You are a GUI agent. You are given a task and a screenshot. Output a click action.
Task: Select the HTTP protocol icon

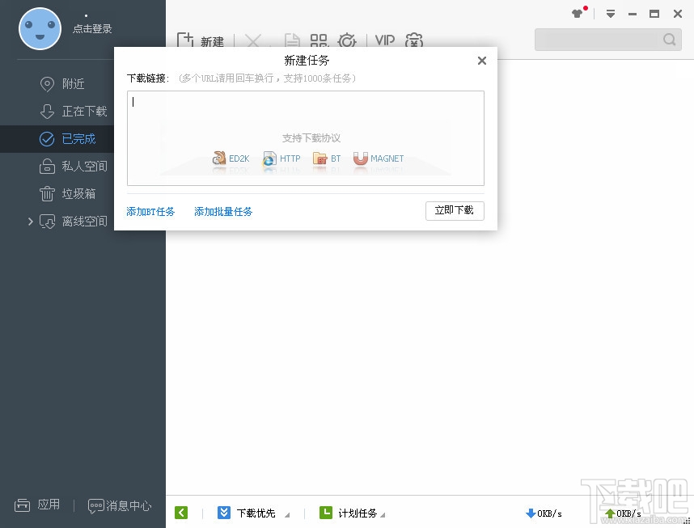[x=268, y=158]
